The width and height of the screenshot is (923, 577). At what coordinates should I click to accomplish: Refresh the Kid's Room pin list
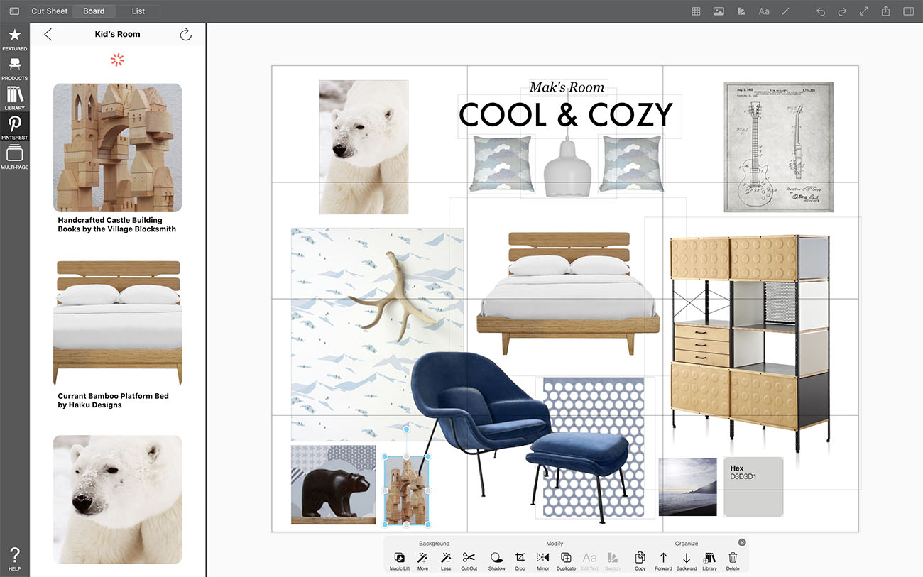186,34
